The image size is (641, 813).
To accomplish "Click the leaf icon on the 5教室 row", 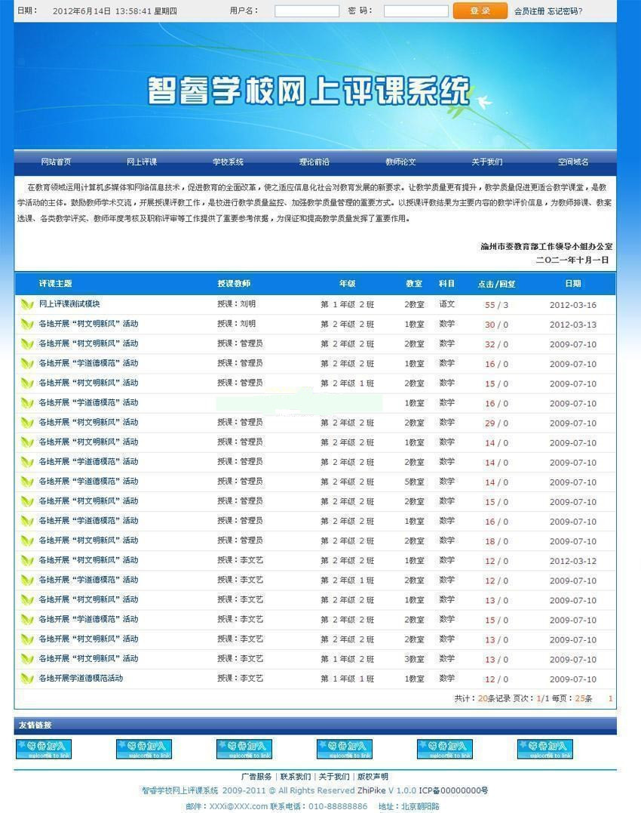I will [27, 482].
